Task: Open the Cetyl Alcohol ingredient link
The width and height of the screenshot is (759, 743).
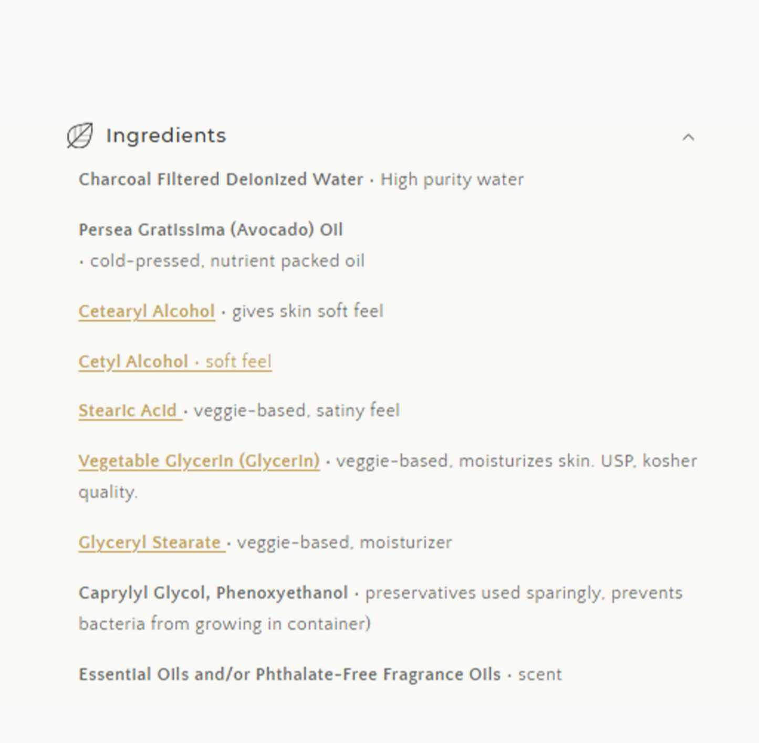Action: tap(134, 361)
